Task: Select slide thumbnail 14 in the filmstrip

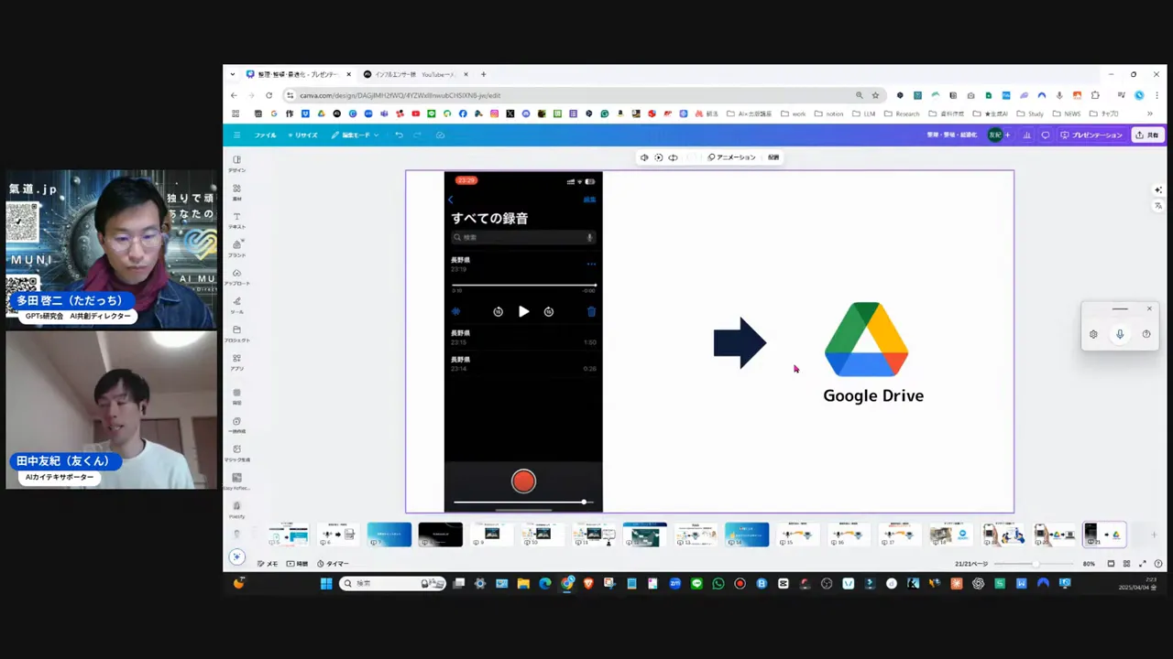Action: (747, 535)
